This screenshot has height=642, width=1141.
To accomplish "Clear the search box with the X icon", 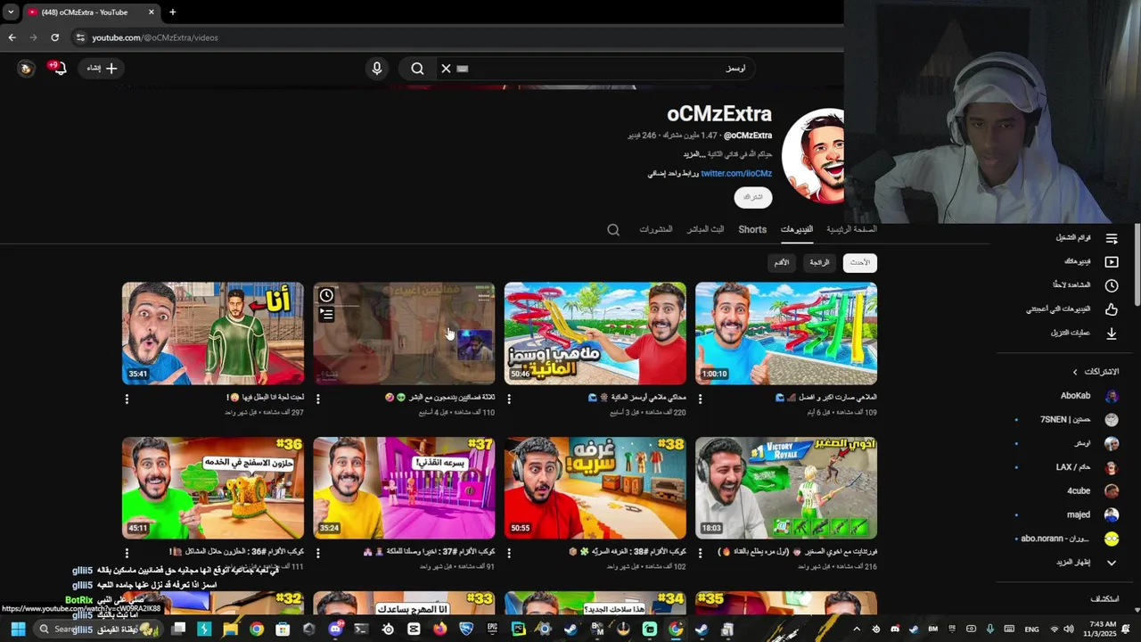I will pos(446,69).
